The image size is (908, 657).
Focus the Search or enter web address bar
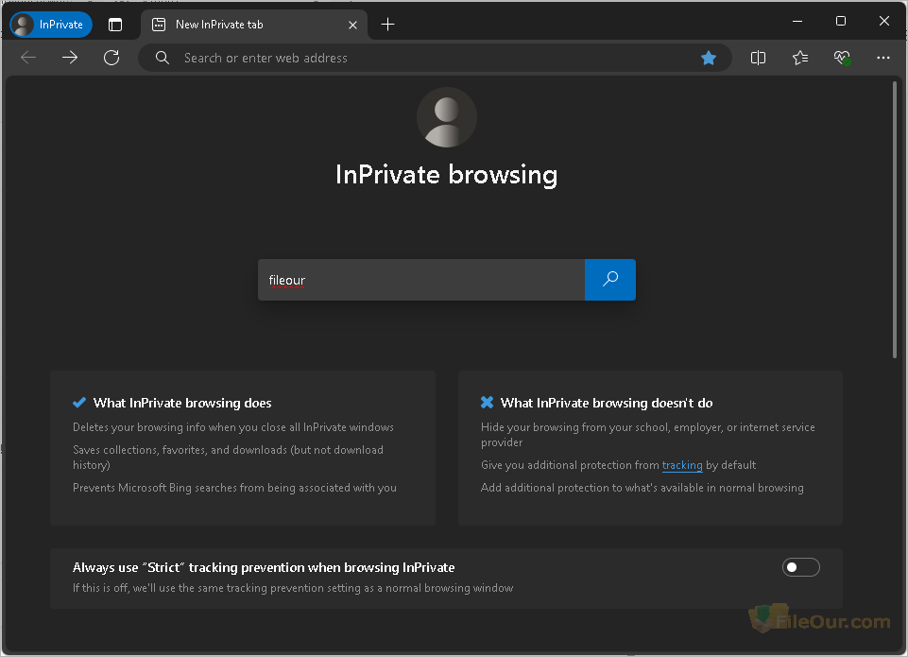click(425, 58)
